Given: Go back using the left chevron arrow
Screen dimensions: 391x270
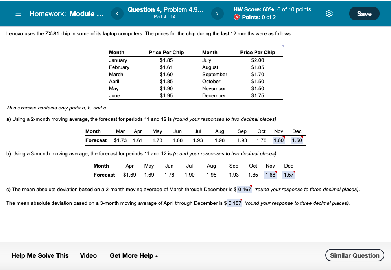Looking at the screenshot, I should point(117,13).
